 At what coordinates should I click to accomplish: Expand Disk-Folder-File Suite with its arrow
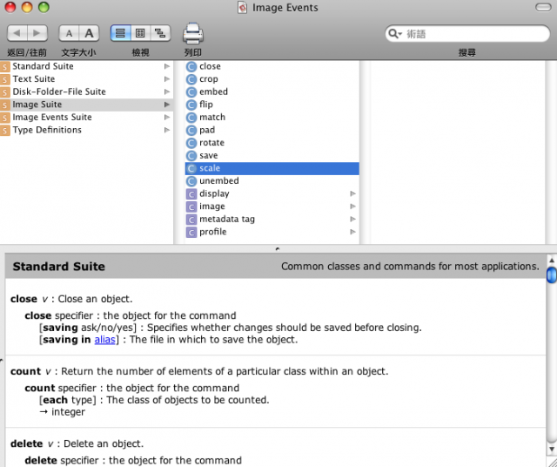click(x=166, y=91)
